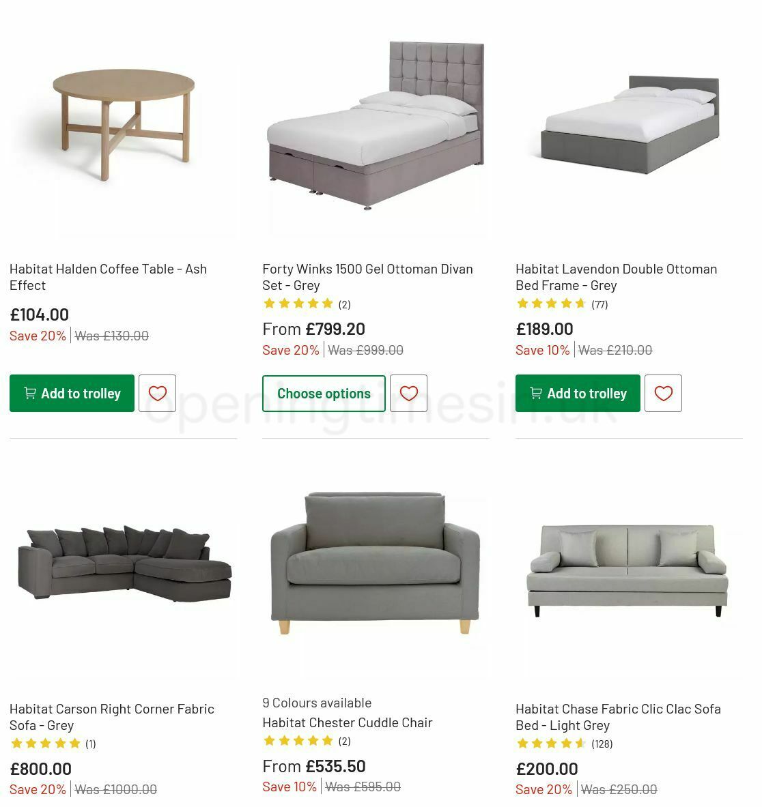Select the star rating under Habitat Chester Cuddle Chair

pyautogui.click(x=298, y=740)
